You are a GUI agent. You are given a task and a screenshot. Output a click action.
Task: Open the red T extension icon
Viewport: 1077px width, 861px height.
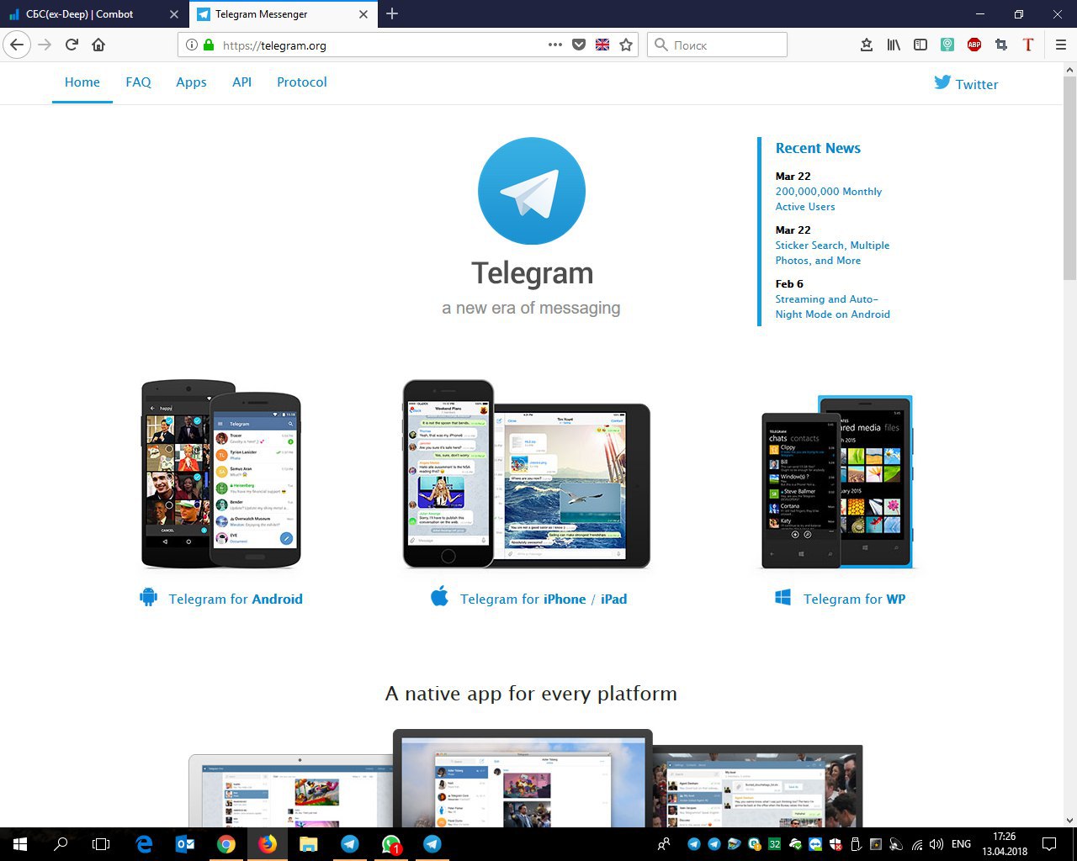pyautogui.click(x=1028, y=45)
